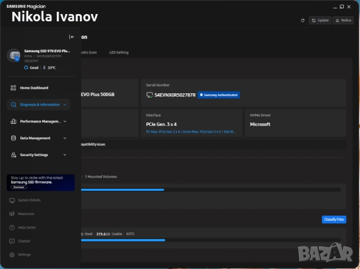Expand the Diagnosis & Information section
360x269 pixels.
(x=38, y=104)
